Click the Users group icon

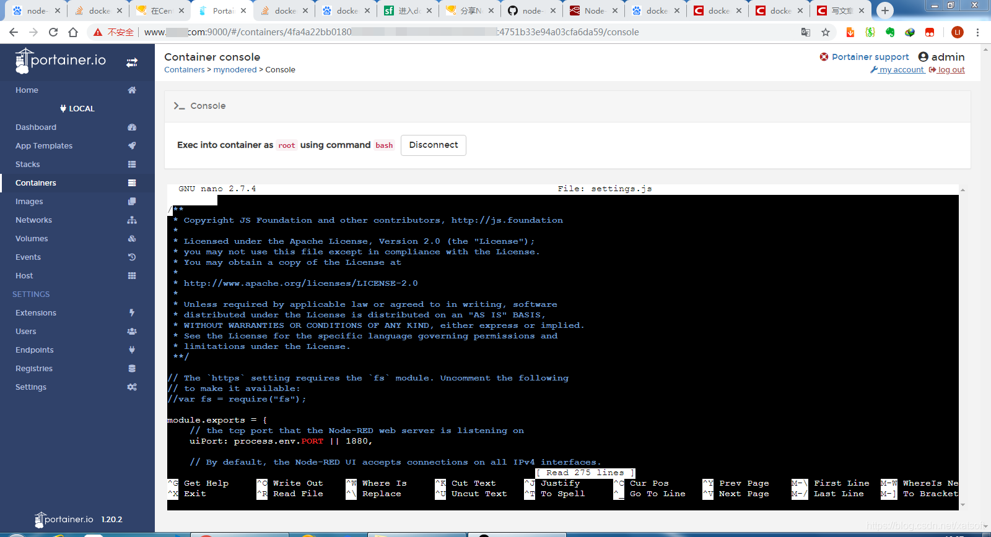[132, 331]
